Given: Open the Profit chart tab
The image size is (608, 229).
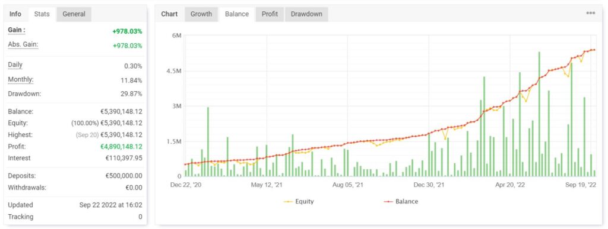Looking at the screenshot, I should [270, 14].
